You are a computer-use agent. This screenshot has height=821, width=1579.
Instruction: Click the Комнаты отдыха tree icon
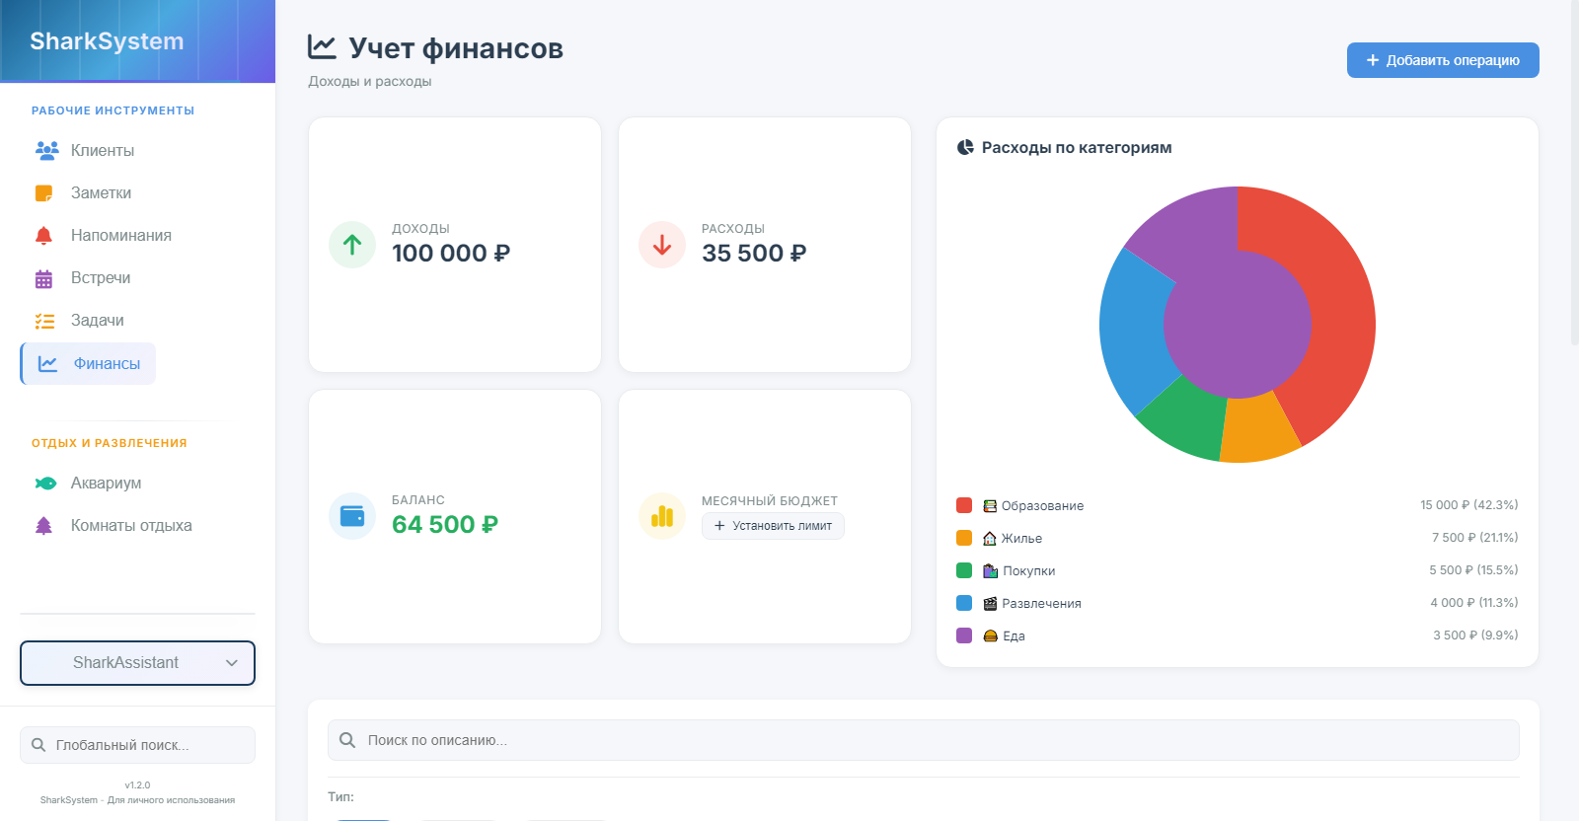[43, 526]
